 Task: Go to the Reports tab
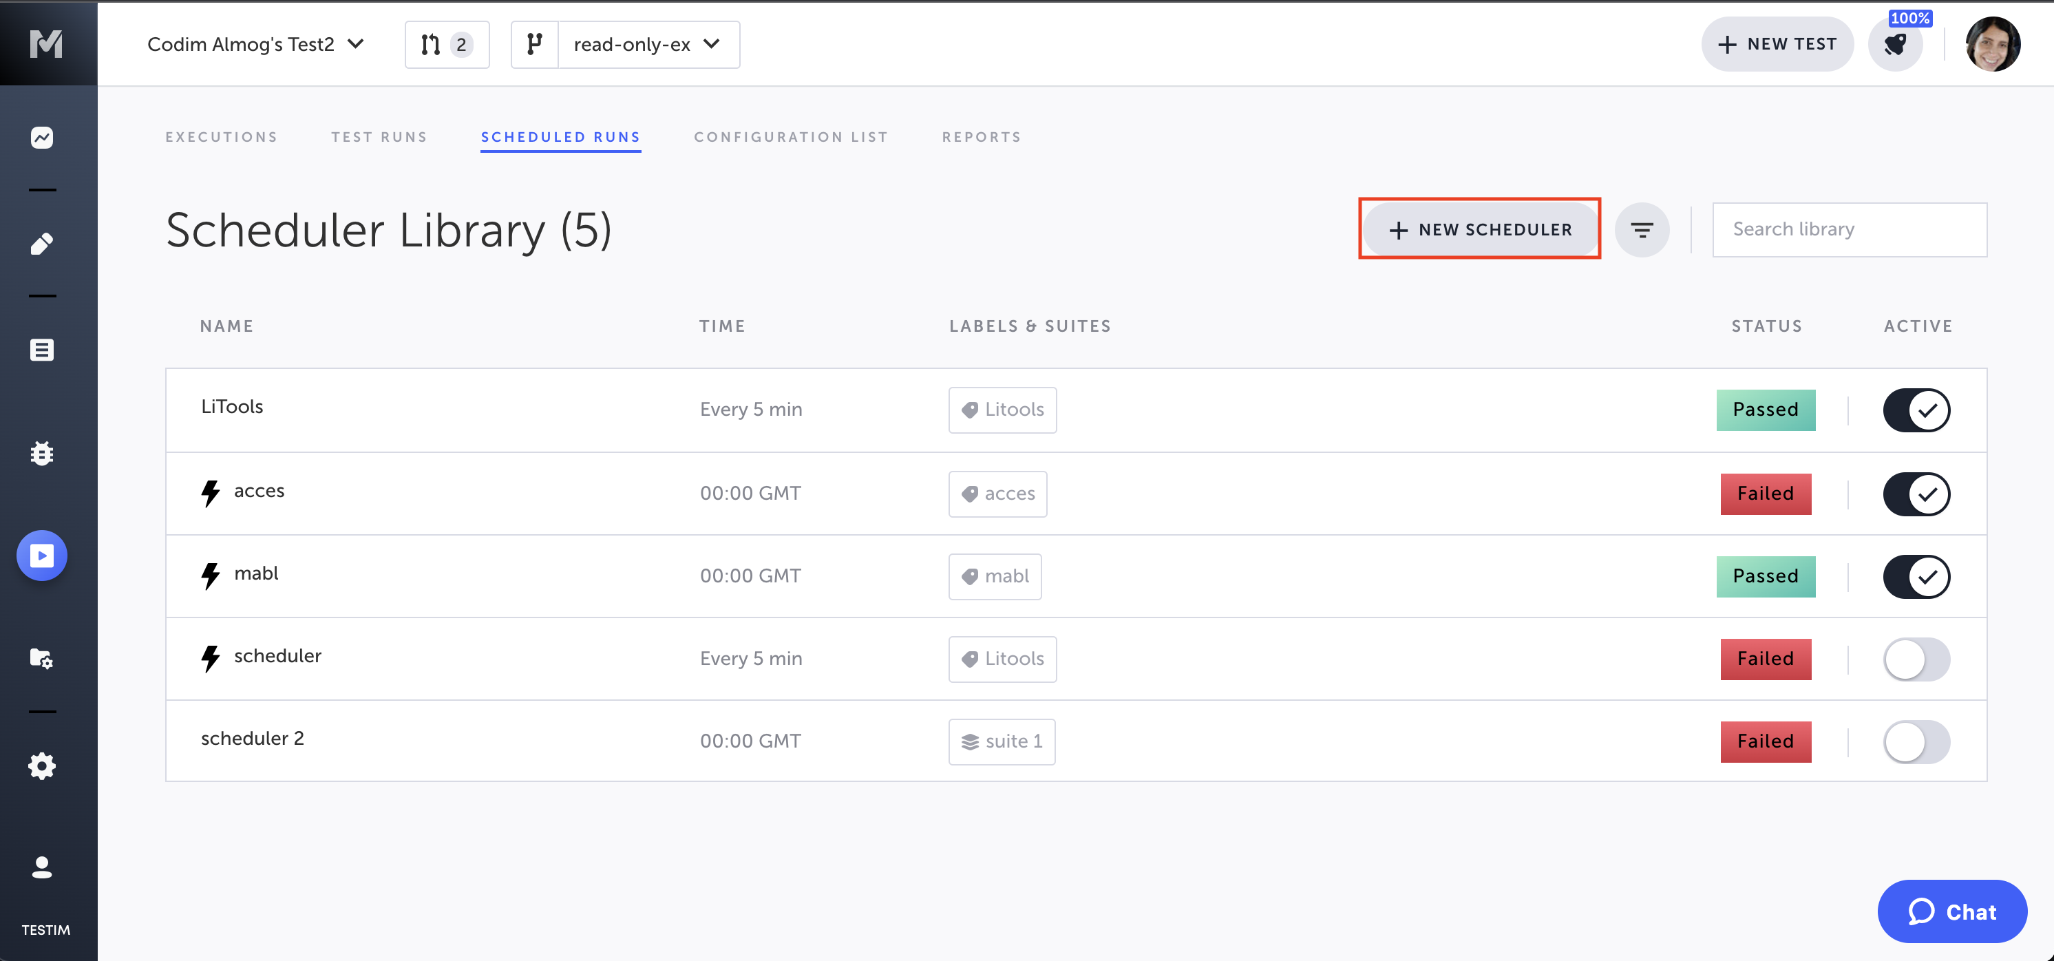(982, 137)
